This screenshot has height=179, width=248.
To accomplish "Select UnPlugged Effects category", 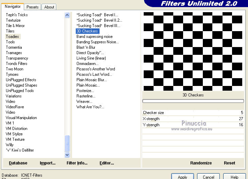I will coord(21,80).
